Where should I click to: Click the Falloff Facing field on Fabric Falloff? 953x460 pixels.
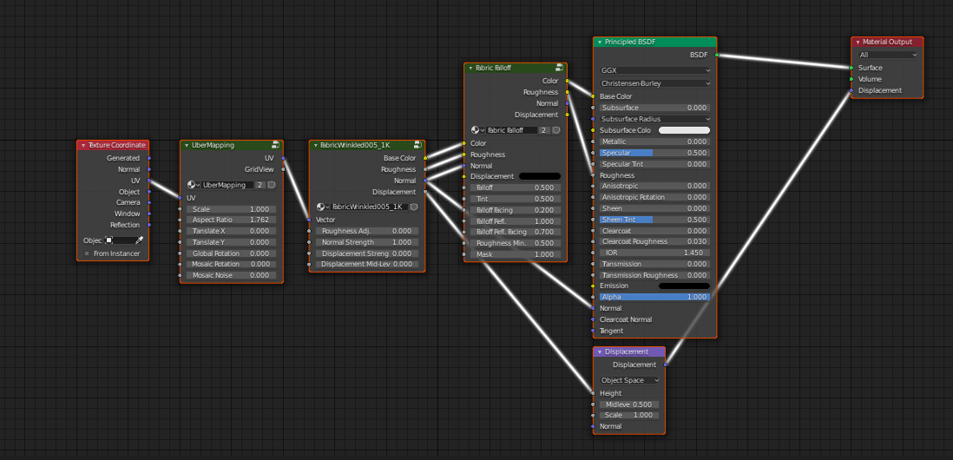pyautogui.click(x=516, y=210)
